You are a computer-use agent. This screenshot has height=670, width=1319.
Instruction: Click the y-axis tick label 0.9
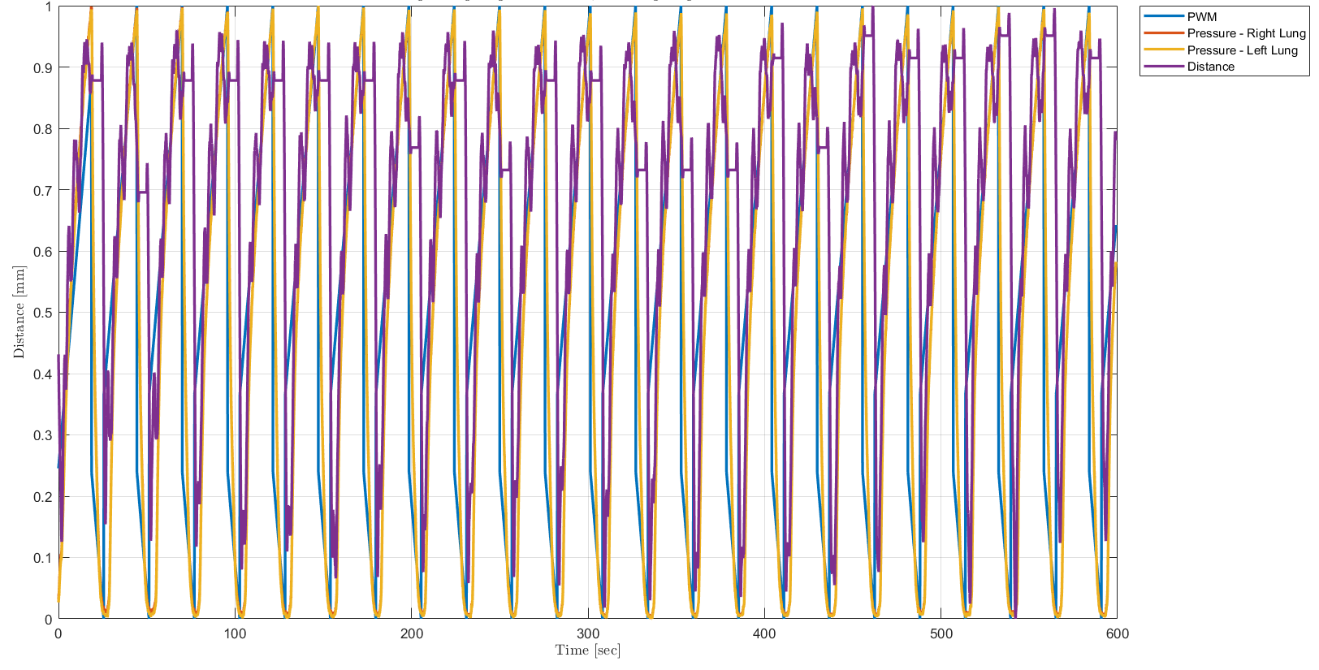tap(43, 68)
